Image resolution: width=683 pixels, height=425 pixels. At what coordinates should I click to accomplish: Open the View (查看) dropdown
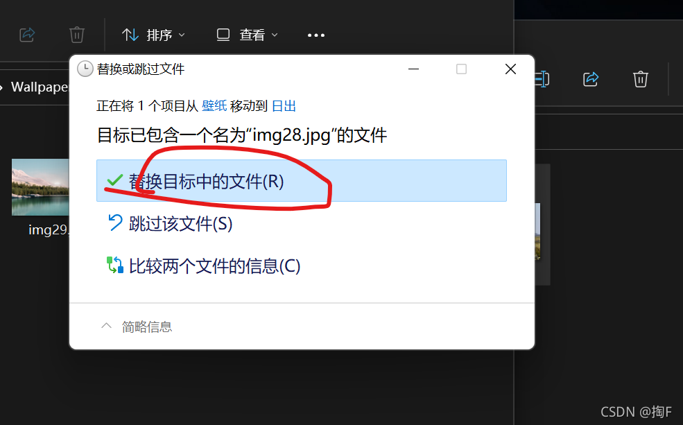247,35
